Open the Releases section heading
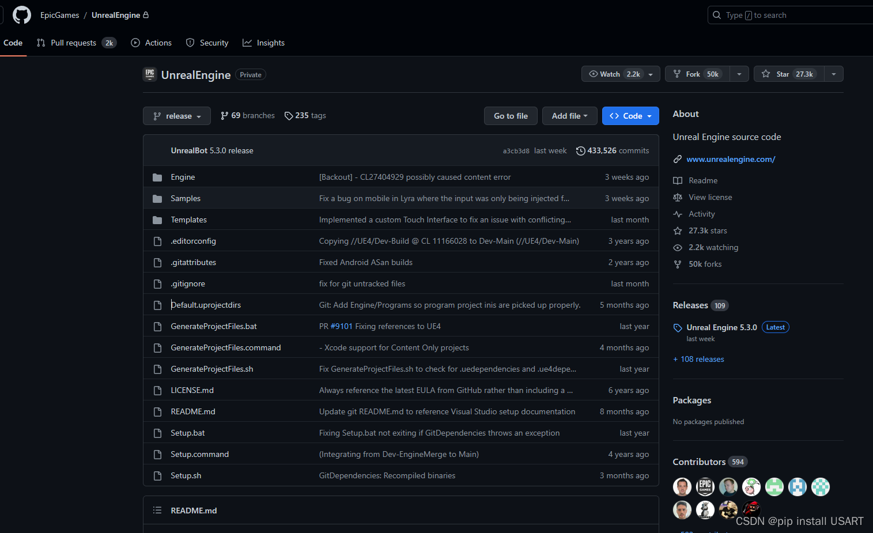Image resolution: width=873 pixels, height=533 pixels. (690, 305)
